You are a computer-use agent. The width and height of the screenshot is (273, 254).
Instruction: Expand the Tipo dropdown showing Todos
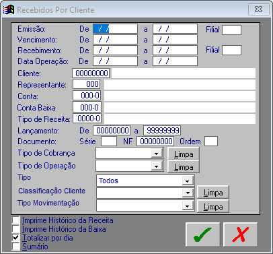tap(188, 181)
